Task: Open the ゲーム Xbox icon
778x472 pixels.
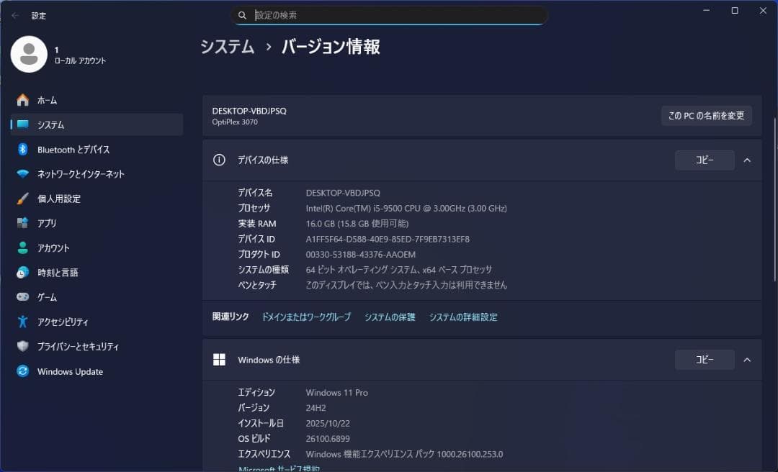Action: pos(22,296)
